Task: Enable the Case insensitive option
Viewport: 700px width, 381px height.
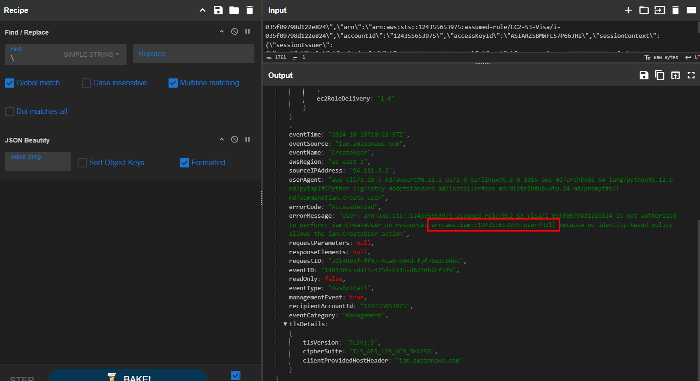Action: coord(86,83)
